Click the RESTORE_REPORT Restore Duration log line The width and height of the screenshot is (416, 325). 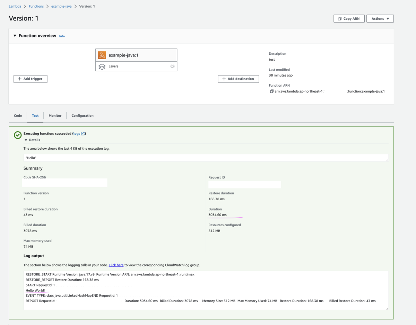(x=62, y=280)
